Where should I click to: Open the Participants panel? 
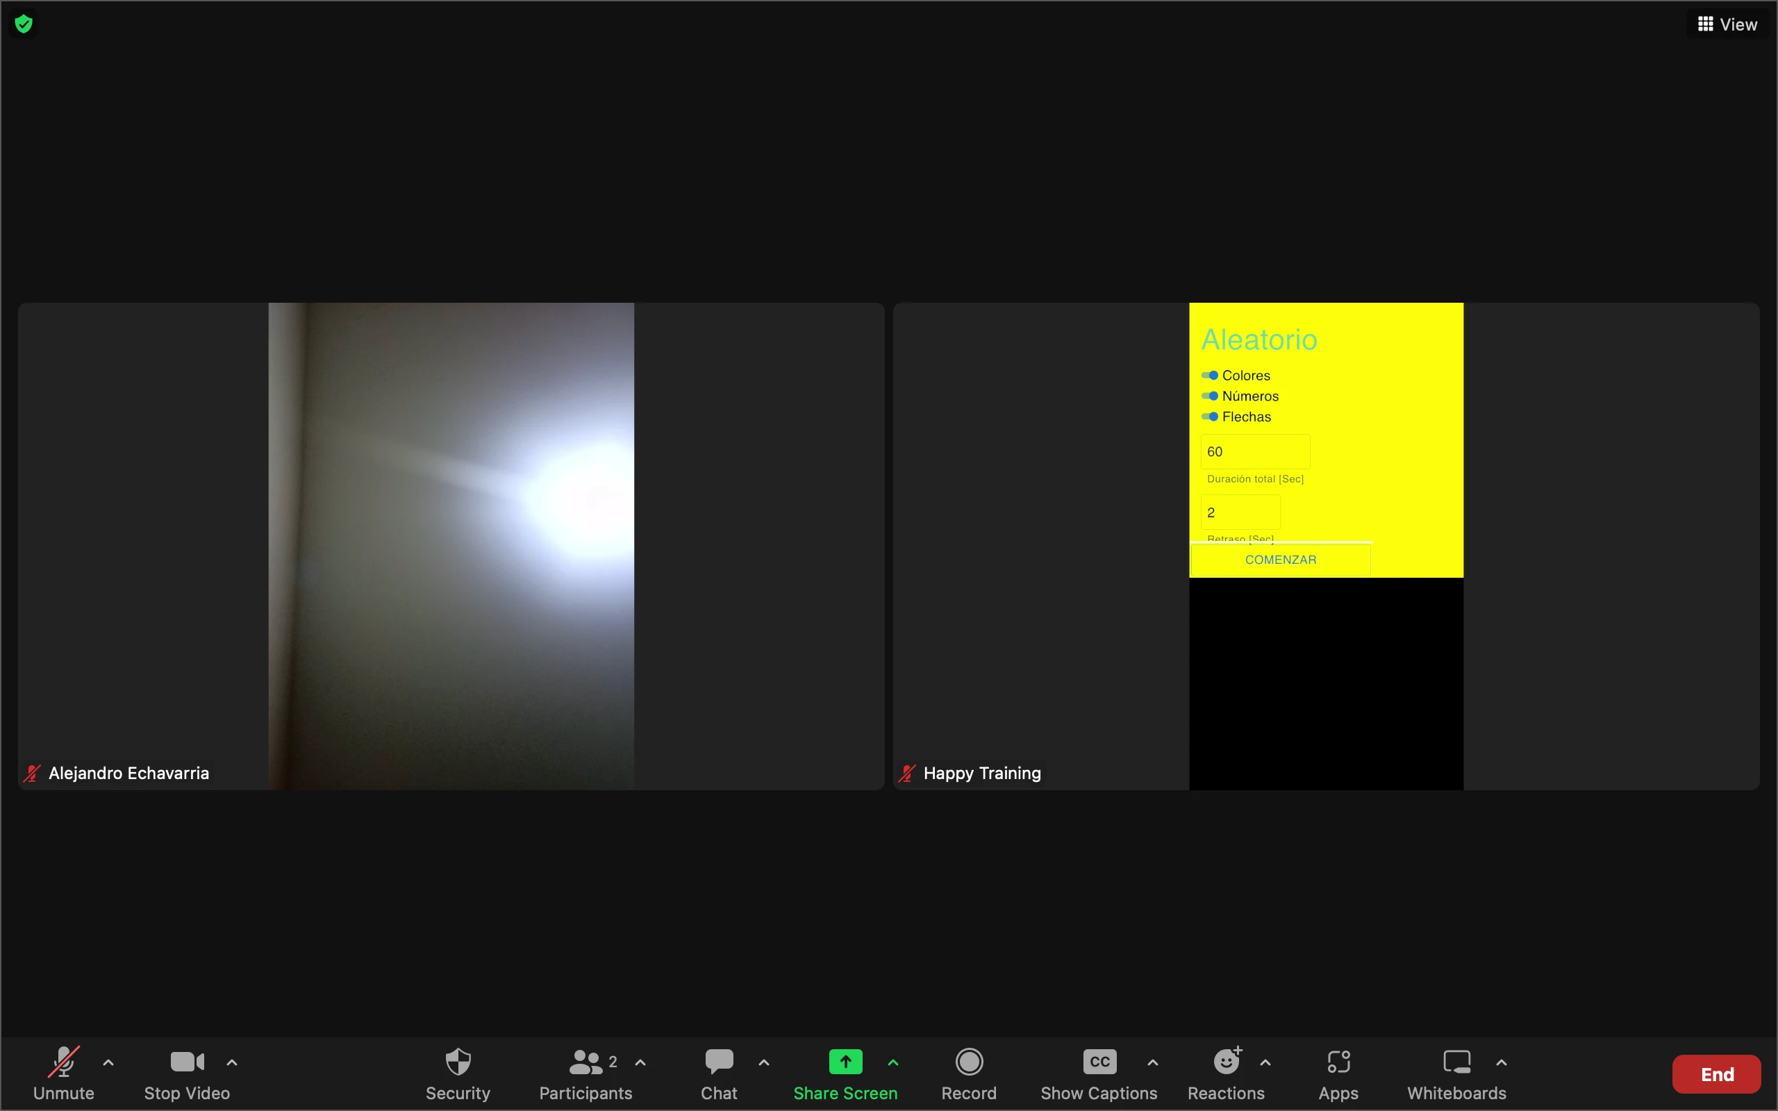point(585,1062)
